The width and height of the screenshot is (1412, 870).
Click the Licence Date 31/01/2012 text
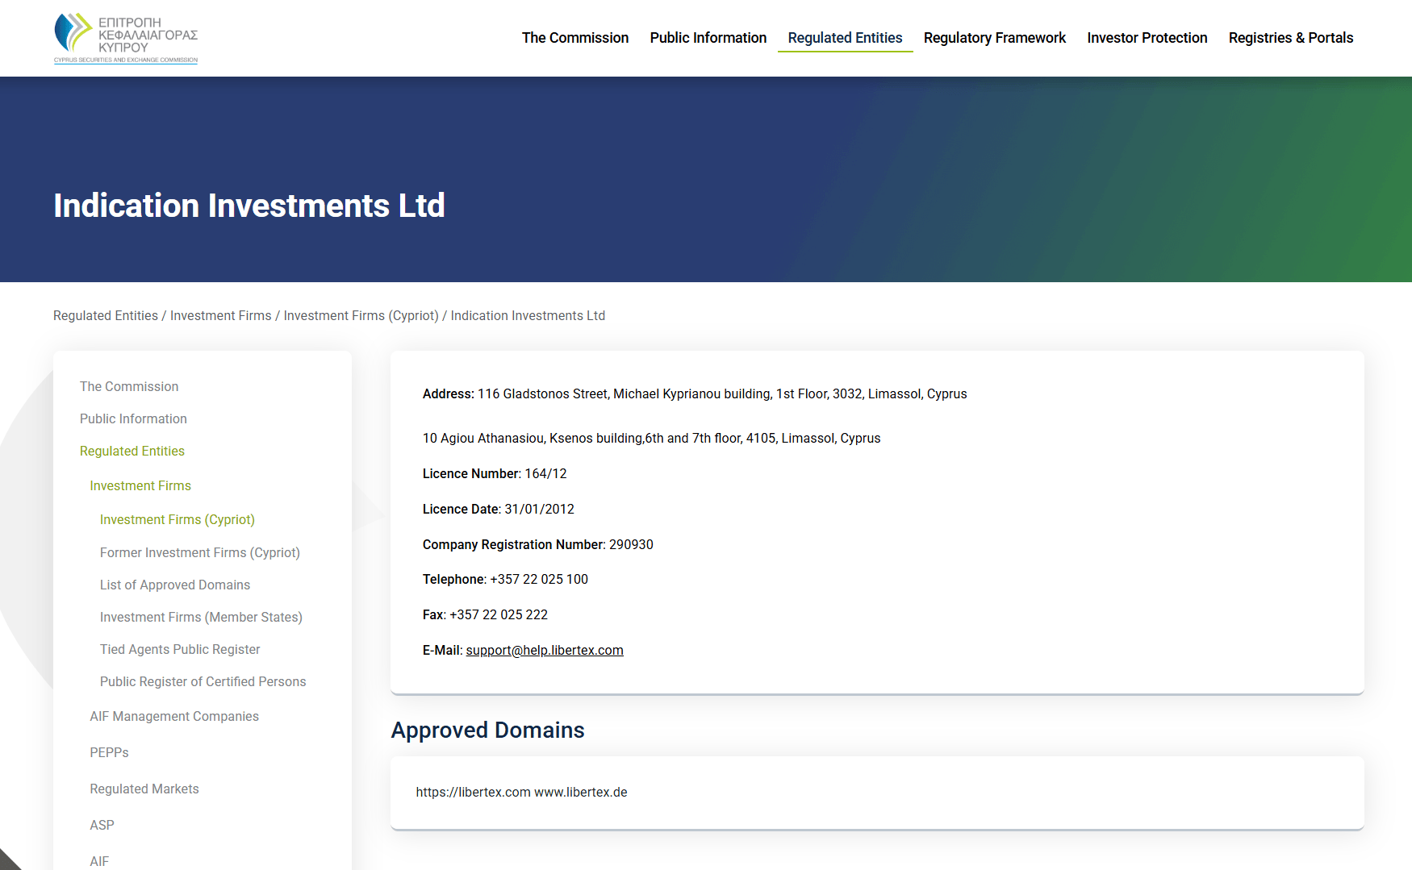click(499, 510)
